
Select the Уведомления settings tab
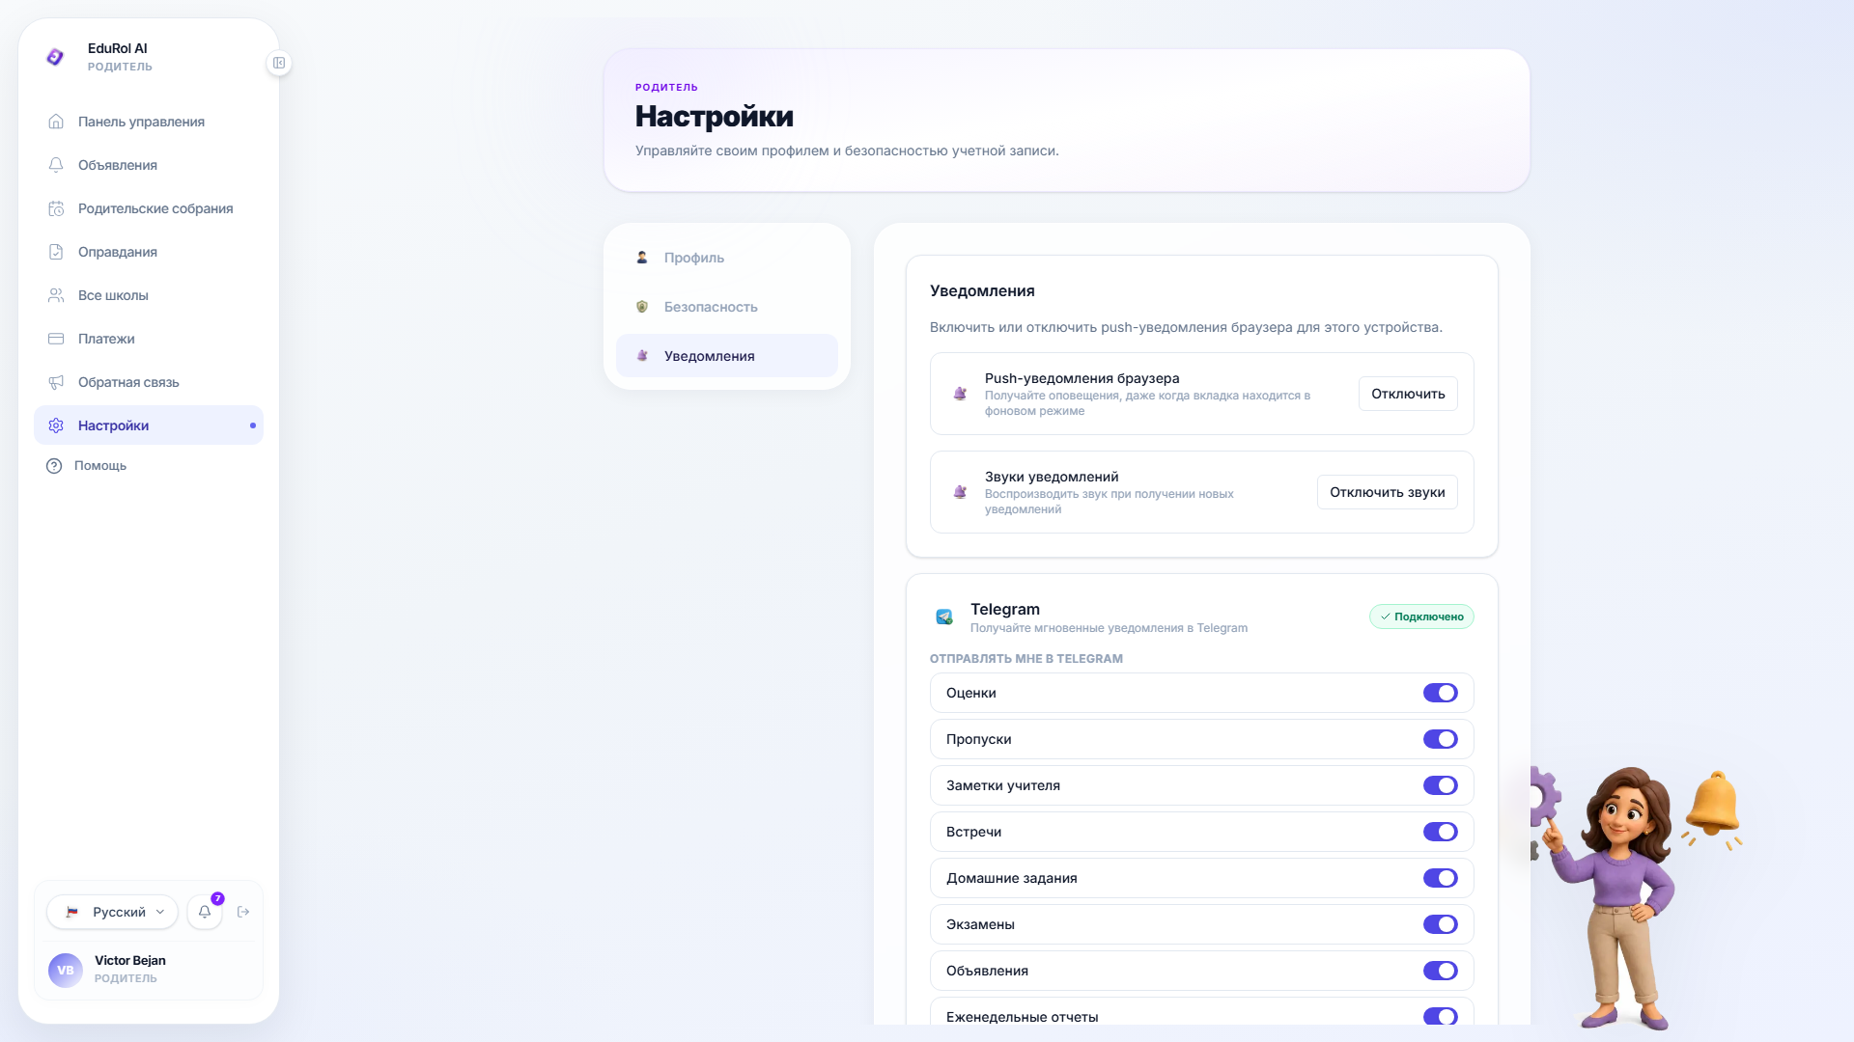pyautogui.click(x=727, y=356)
